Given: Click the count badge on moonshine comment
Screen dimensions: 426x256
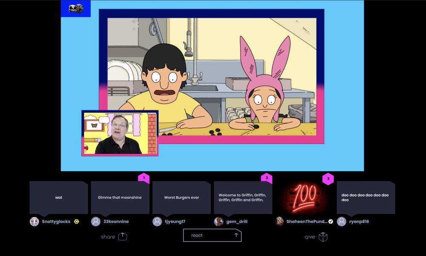Looking at the screenshot, I should (144, 178).
